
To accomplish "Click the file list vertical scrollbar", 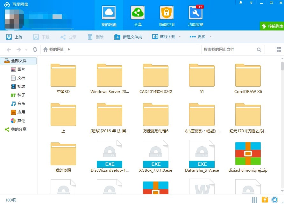I will (282, 66).
